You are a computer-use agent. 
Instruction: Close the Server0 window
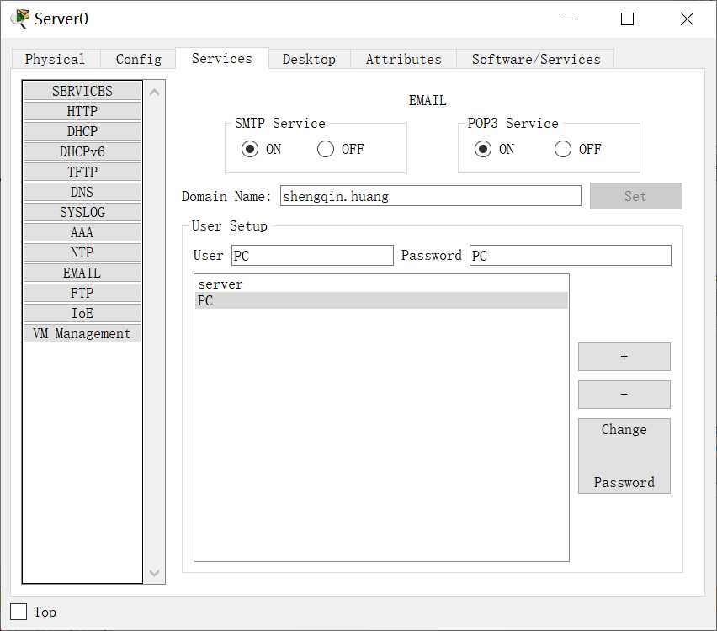coord(687,19)
